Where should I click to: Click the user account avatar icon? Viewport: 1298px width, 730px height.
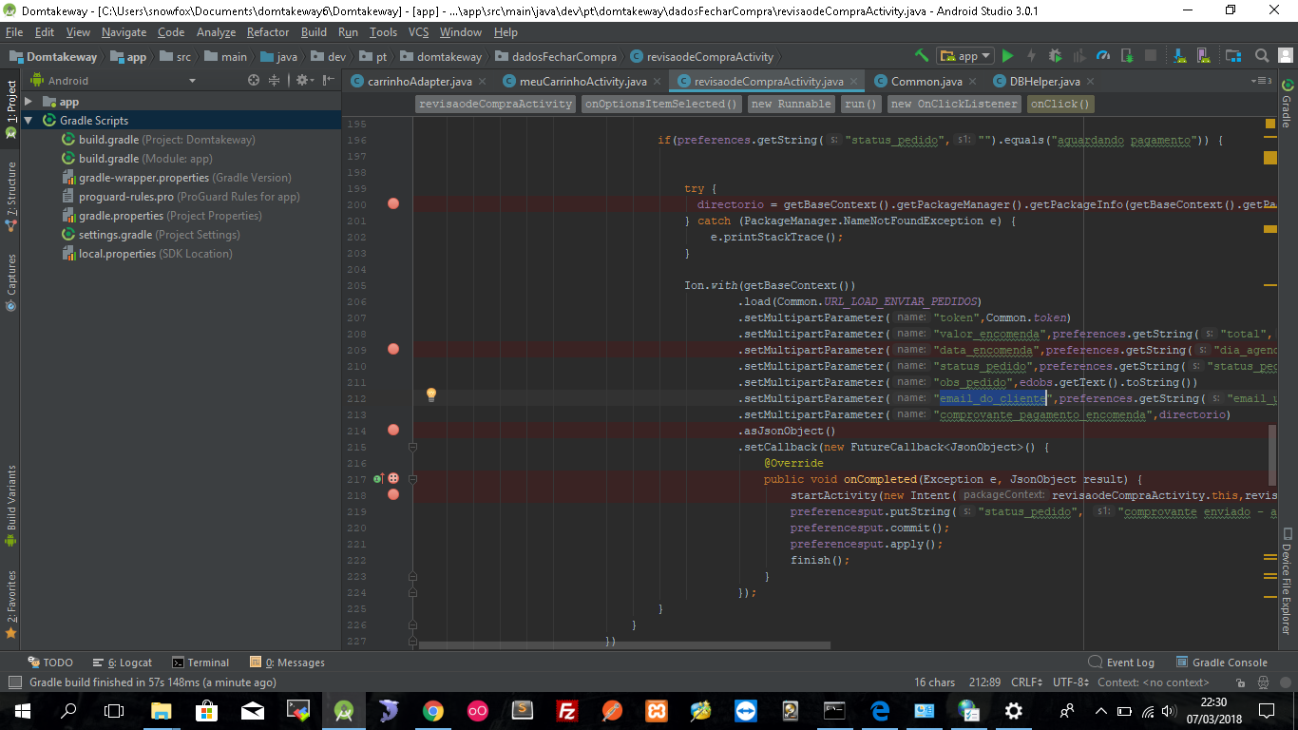[1284, 56]
